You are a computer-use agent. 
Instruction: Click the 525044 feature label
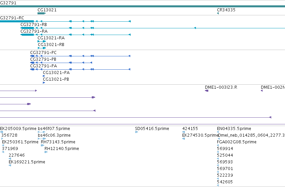pos(225,155)
